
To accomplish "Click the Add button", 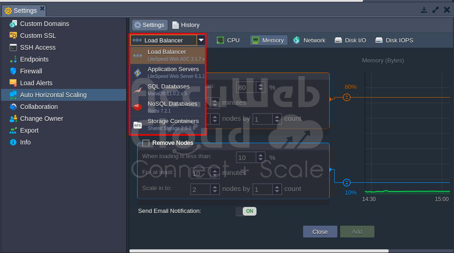I will [x=357, y=232].
